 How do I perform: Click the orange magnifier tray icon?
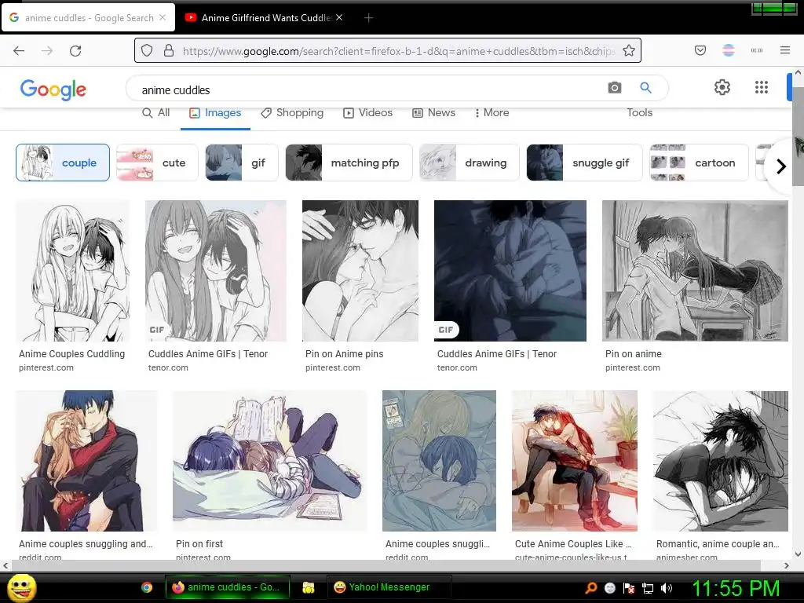591,588
